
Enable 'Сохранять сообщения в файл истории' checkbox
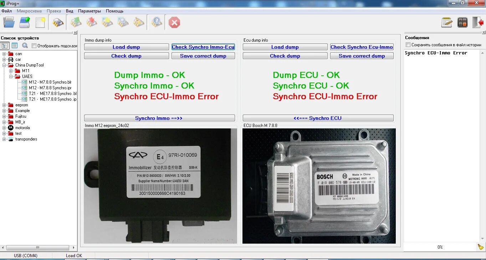pyautogui.click(x=408, y=45)
